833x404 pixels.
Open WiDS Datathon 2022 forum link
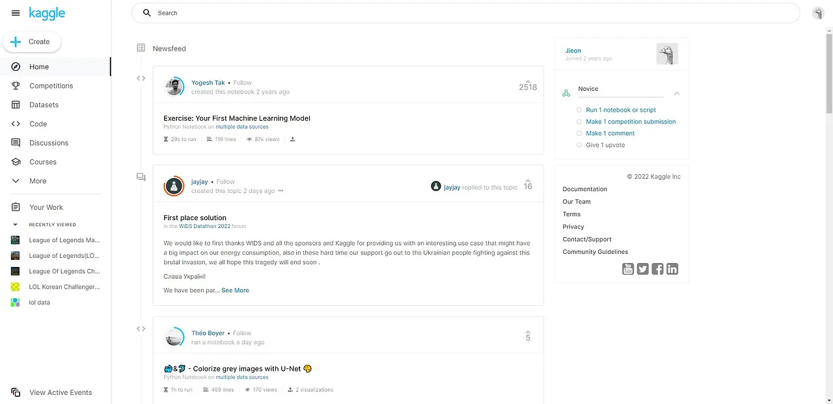205,226
